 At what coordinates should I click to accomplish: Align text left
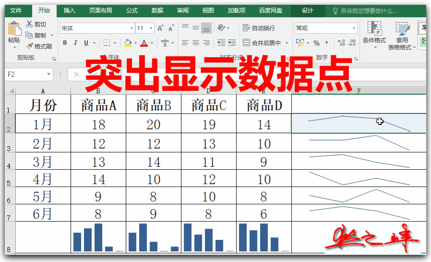point(185,43)
